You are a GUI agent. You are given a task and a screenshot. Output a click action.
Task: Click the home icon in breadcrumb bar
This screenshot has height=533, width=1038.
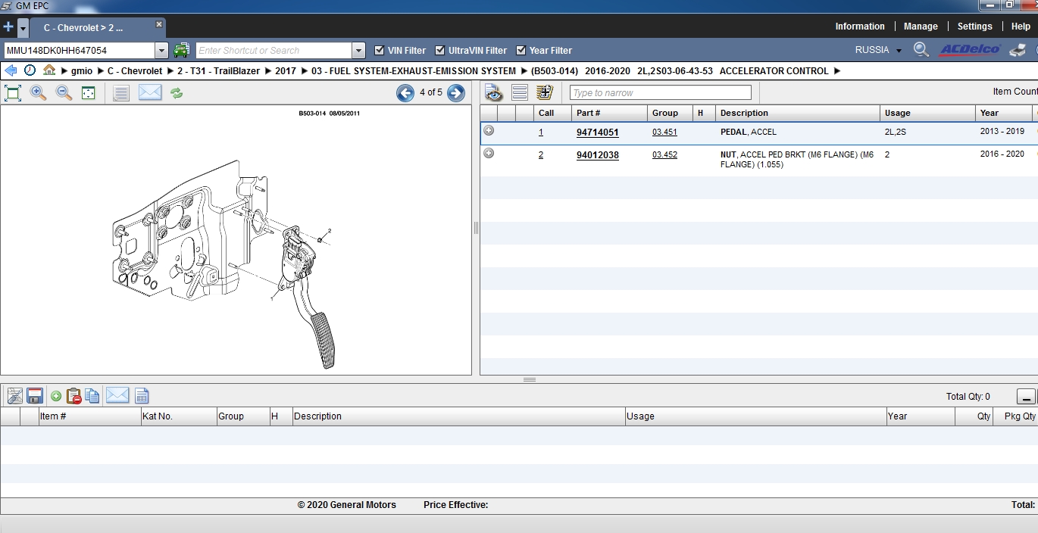point(49,70)
